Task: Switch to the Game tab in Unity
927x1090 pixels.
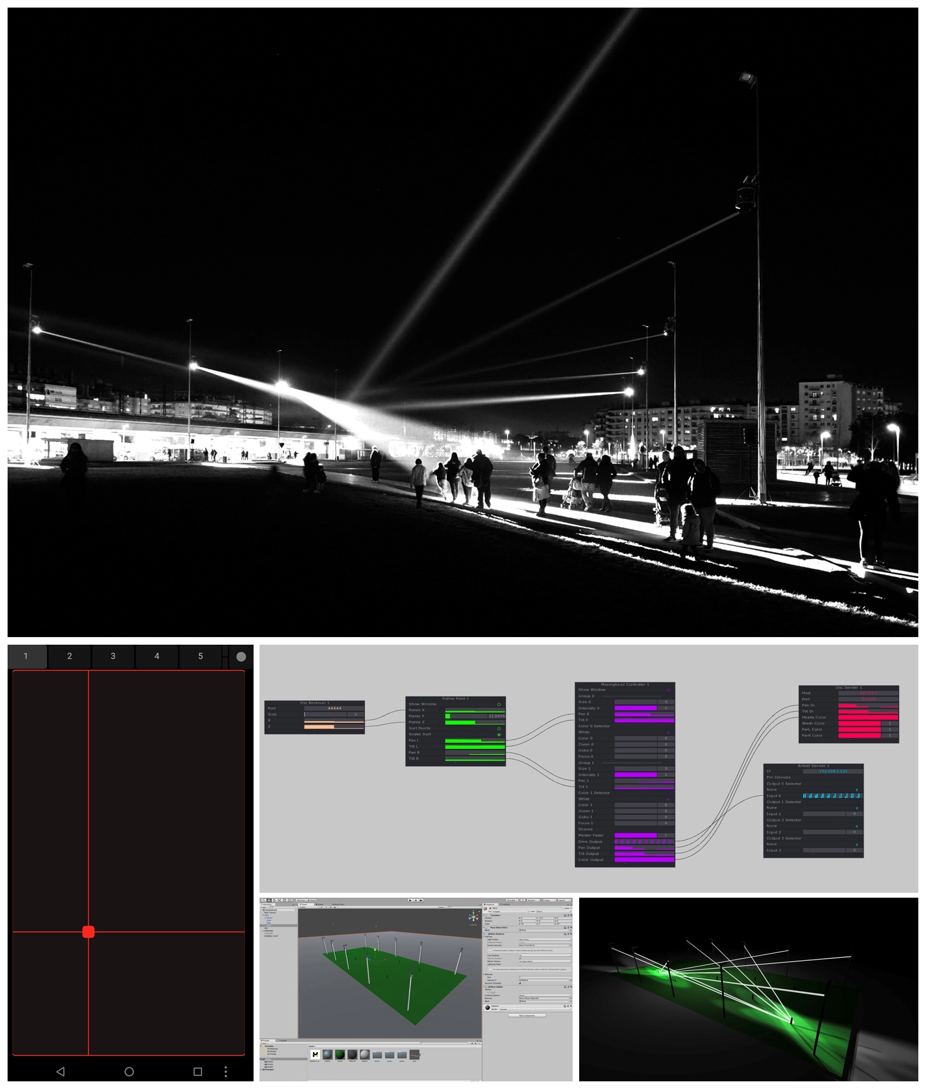Action: point(320,904)
